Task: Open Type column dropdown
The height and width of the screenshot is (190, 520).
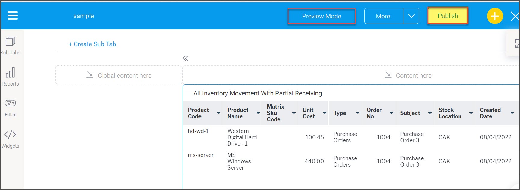Action: click(x=358, y=113)
